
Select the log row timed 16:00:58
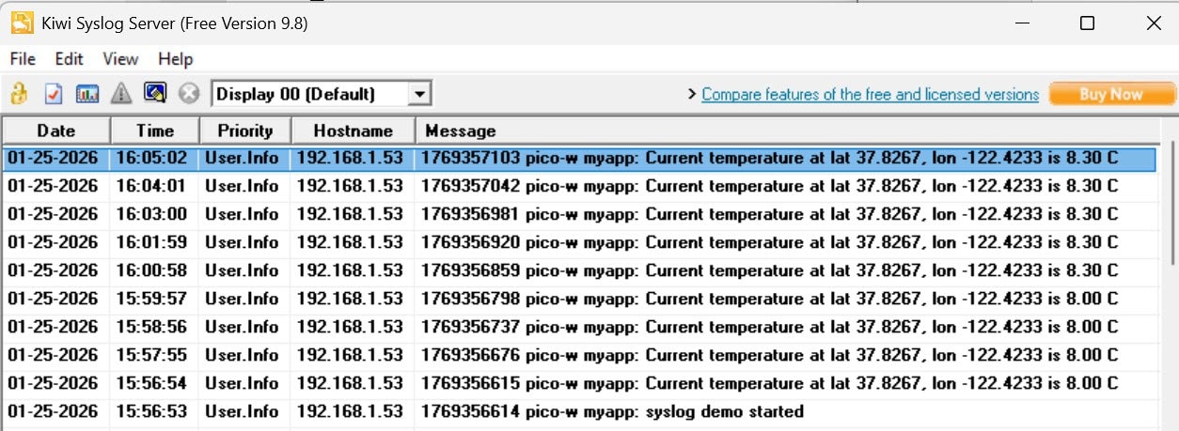[579, 270]
